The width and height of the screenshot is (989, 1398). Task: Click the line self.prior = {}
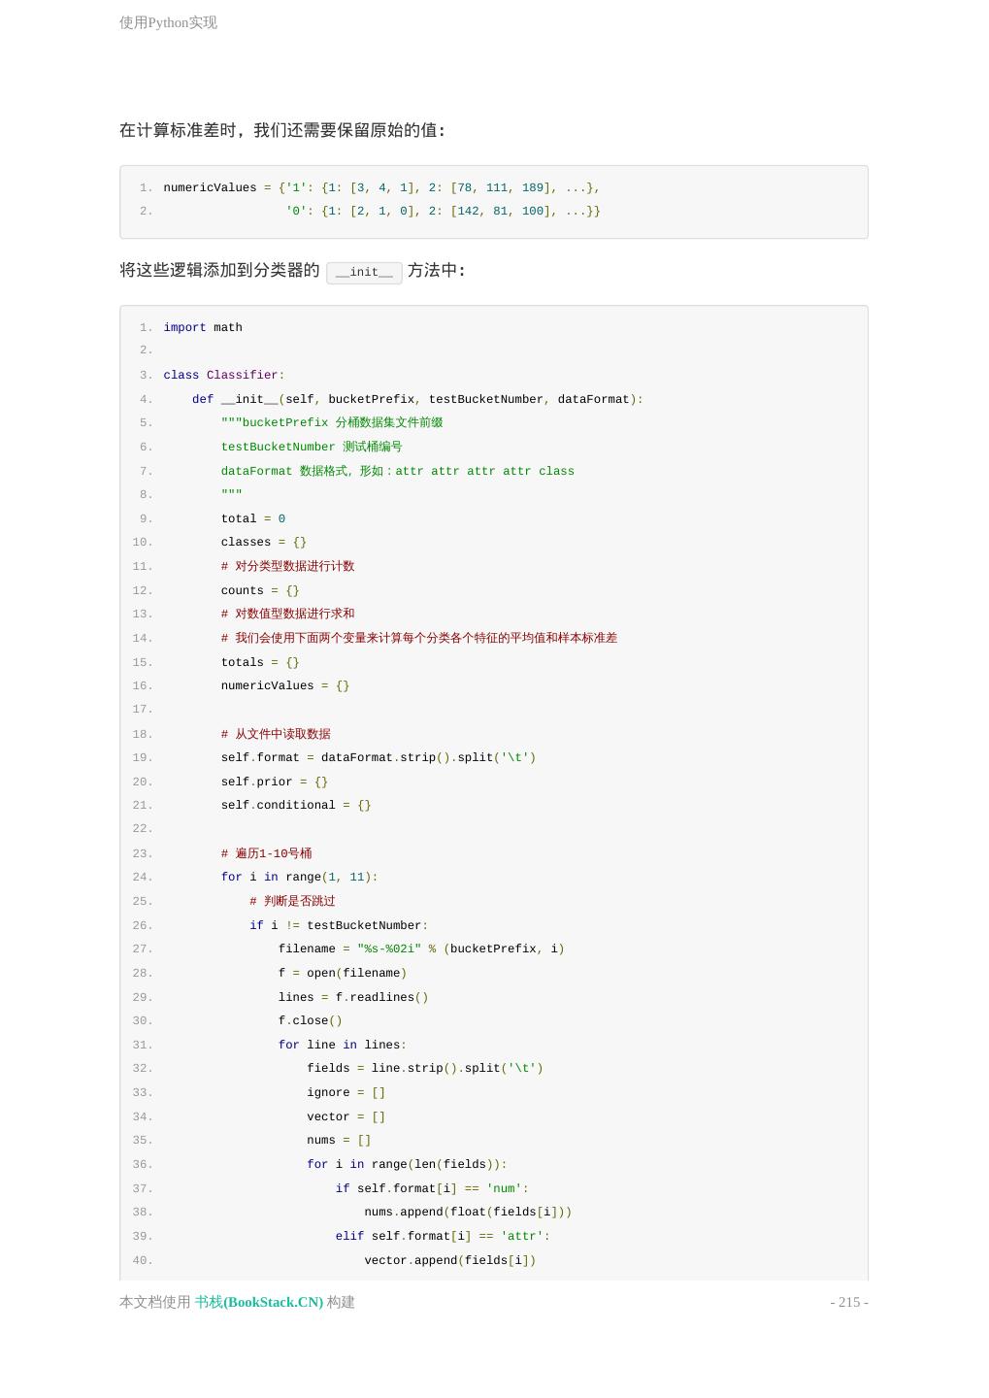pos(275,782)
